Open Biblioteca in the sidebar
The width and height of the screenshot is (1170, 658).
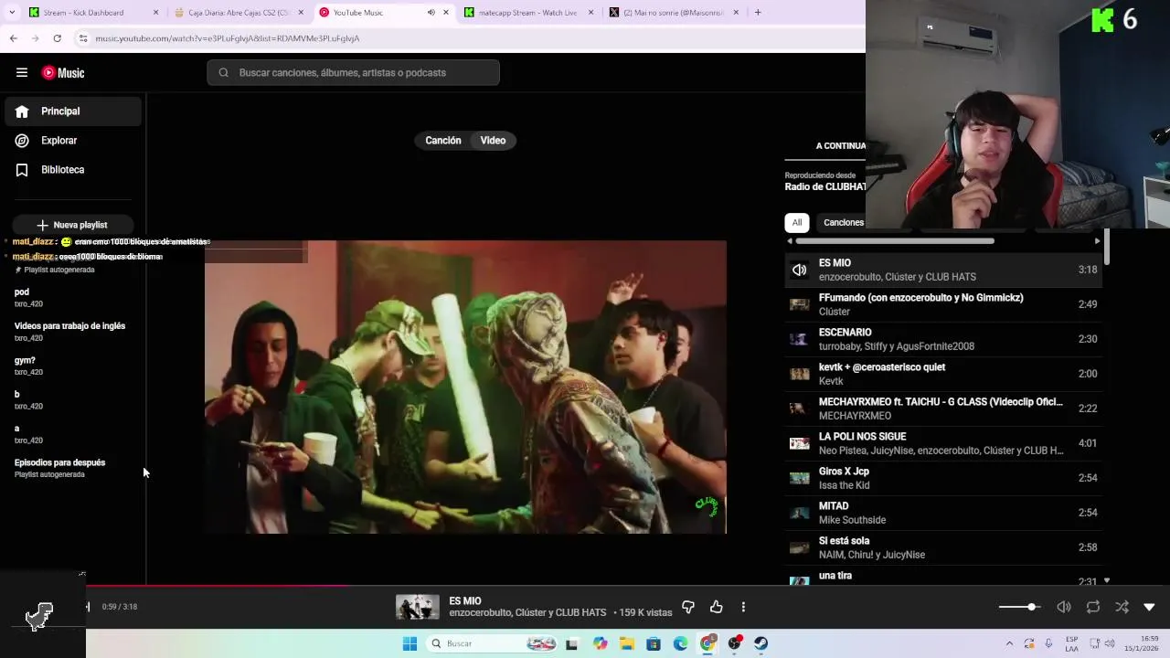coord(73,170)
